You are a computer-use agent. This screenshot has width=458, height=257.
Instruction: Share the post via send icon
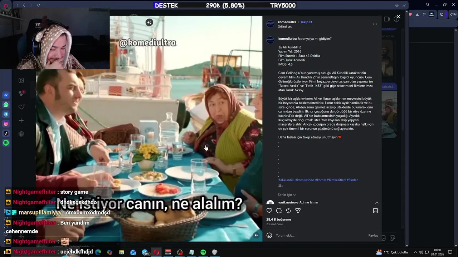tap(298, 211)
